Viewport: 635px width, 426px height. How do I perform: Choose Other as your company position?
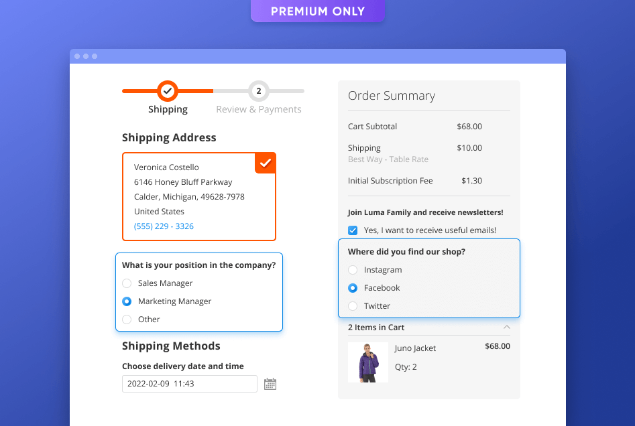pyautogui.click(x=127, y=319)
